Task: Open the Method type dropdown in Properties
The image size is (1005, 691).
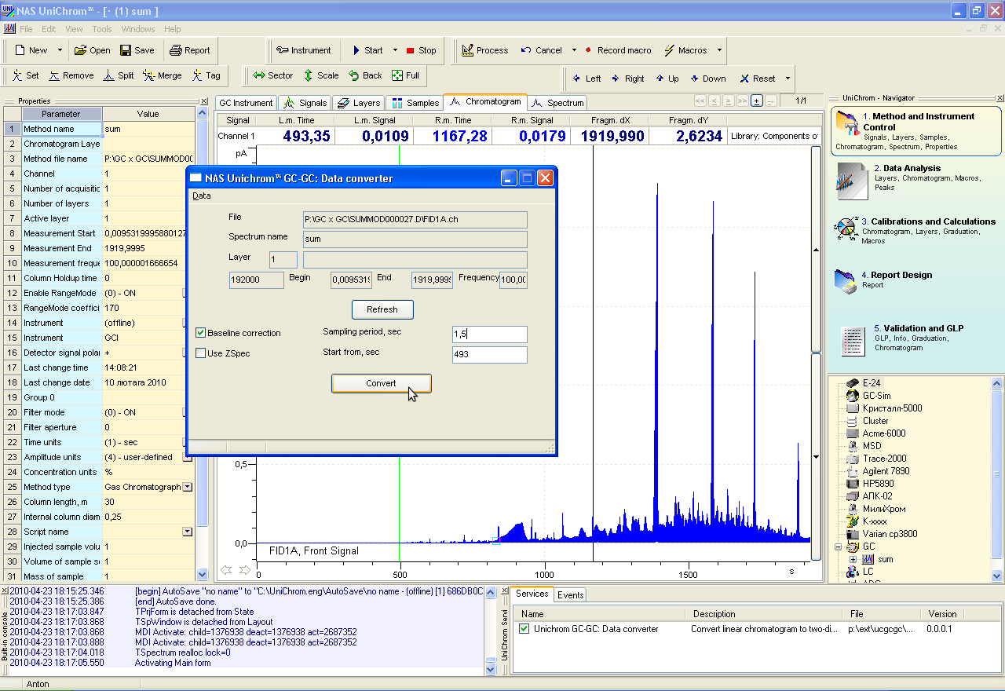Action: (x=188, y=487)
